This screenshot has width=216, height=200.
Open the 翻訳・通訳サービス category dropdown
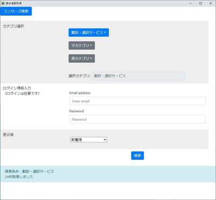(89, 33)
